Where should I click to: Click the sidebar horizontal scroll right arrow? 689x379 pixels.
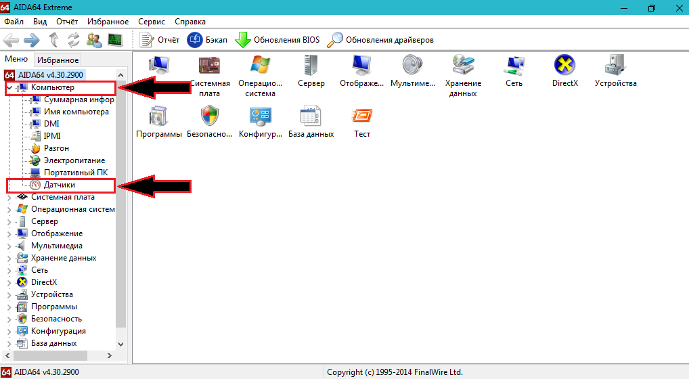tap(110, 356)
